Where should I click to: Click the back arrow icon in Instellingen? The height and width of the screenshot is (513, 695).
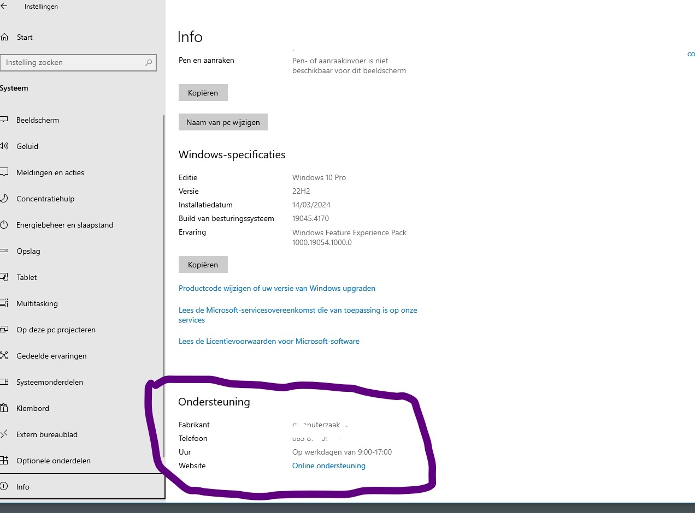(4, 7)
